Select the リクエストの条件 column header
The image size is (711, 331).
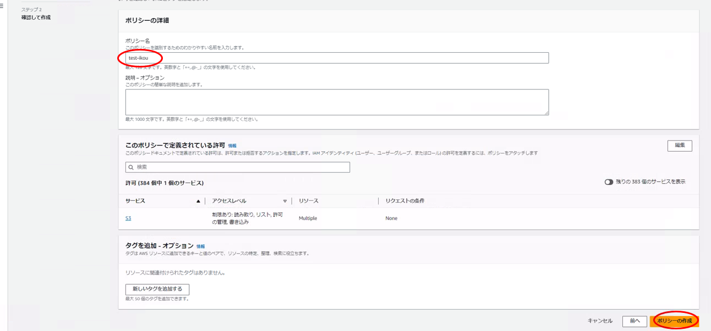pyautogui.click(x=404, y=201)
